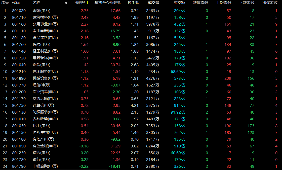Select 房地产(申万) sector name
Screen dimensions: 282x170
(43, 139)
